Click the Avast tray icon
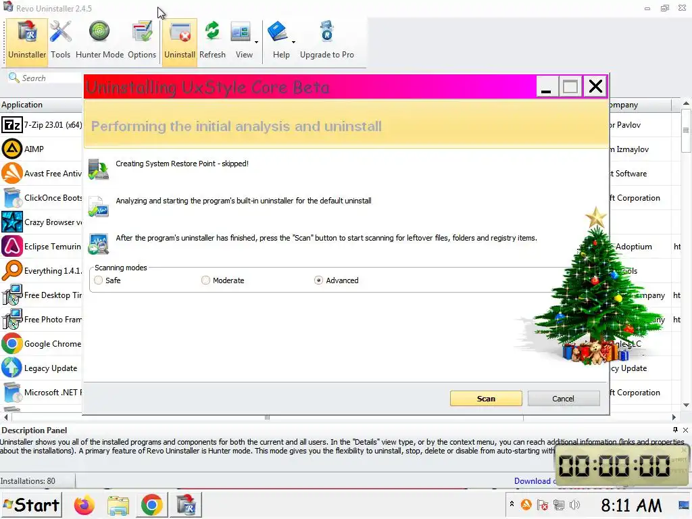The height and width of the screenshot is (519, 692). [526, 504]
